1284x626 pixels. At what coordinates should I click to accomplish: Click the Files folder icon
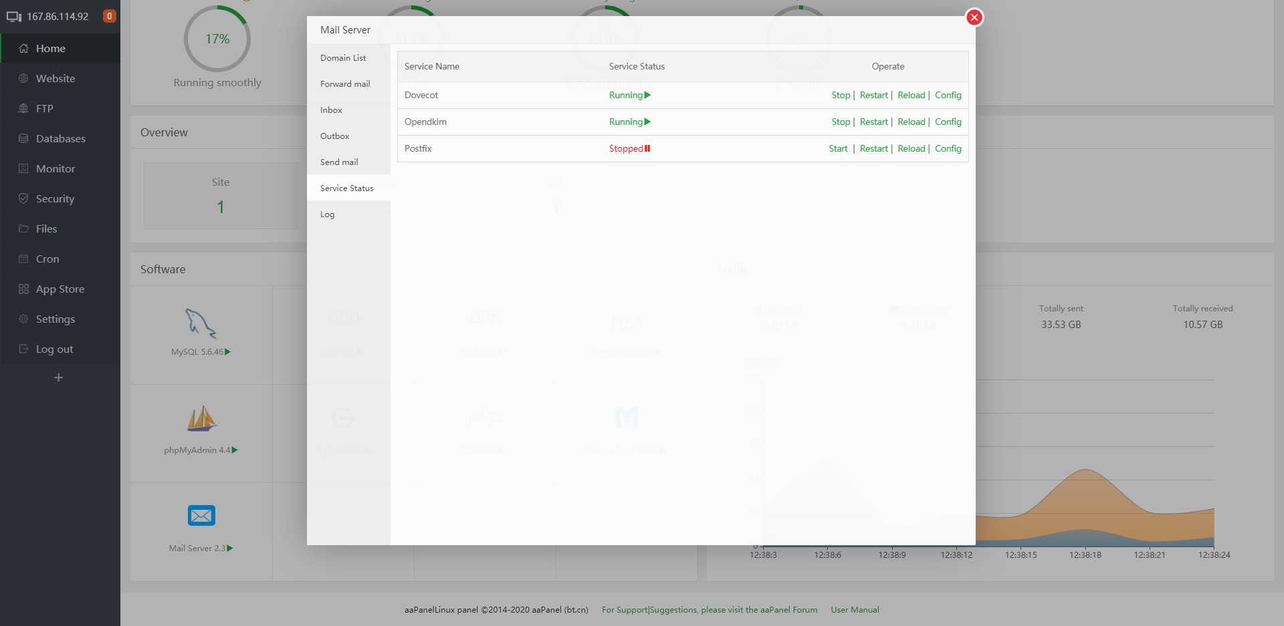(23, 229)
